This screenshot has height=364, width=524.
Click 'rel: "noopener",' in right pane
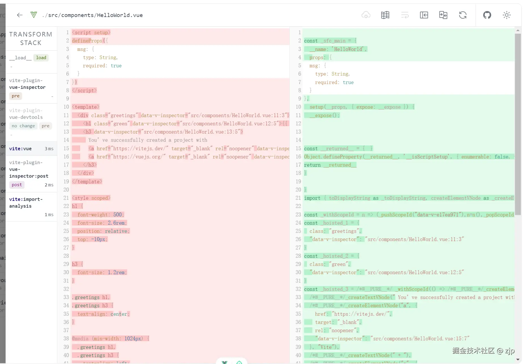tap(337, 330)
